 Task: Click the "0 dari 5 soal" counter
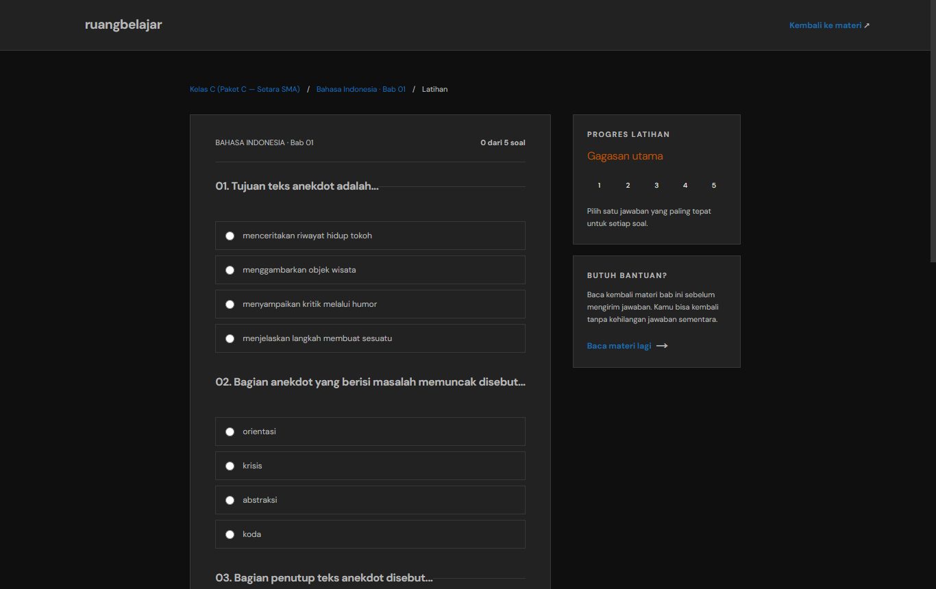(503, 142)
